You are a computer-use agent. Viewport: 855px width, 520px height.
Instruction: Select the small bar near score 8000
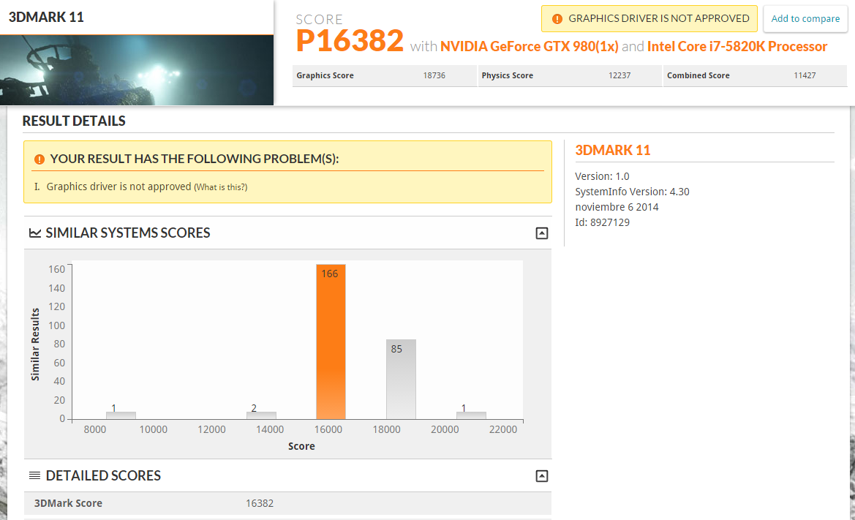pyautogui.click(x=121, y=415)
